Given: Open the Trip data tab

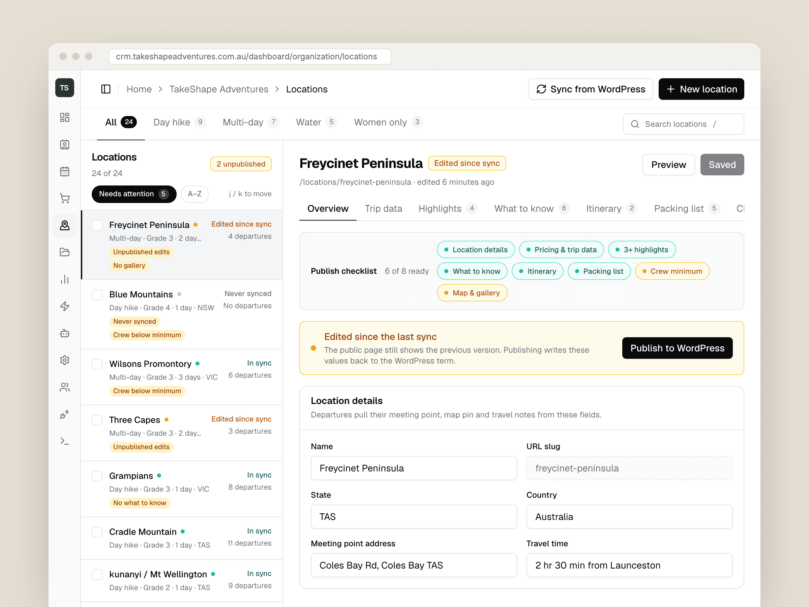Looking at the screenshot, I should 383,208.
